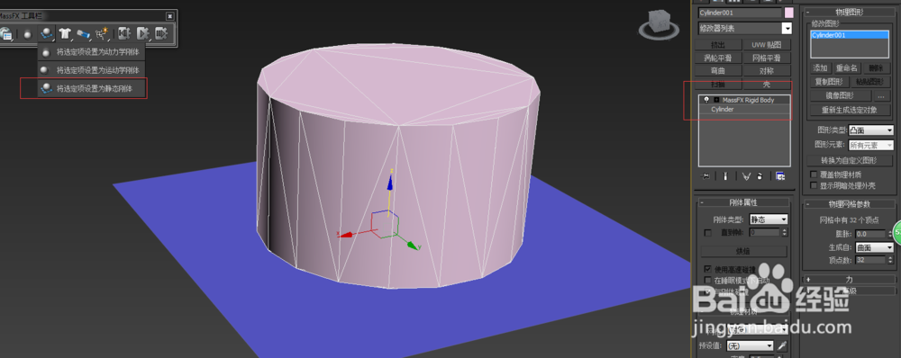Image resolution: width=901 pixels, height=358 pixels.
Task: Click the 对称 modifier button
Action: click(767, 71)
